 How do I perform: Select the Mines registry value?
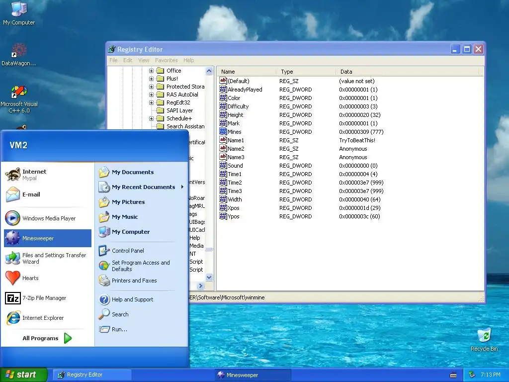[235, 131]
